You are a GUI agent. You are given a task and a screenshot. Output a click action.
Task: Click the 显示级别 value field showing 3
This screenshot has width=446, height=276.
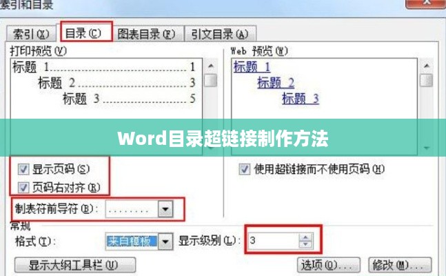273,241
